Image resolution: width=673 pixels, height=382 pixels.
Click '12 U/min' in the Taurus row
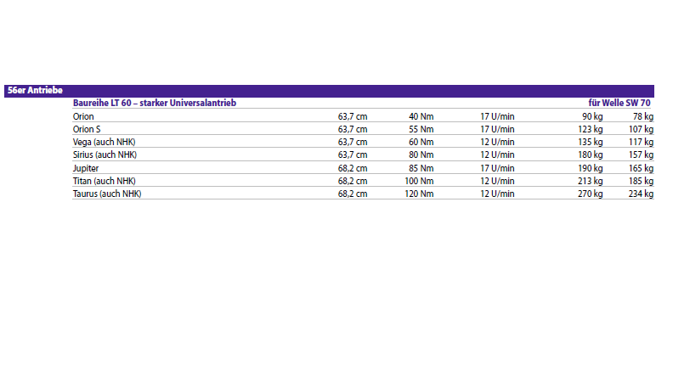497,194
